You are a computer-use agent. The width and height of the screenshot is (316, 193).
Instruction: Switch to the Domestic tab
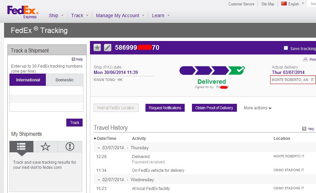click(x=64, y=80)
